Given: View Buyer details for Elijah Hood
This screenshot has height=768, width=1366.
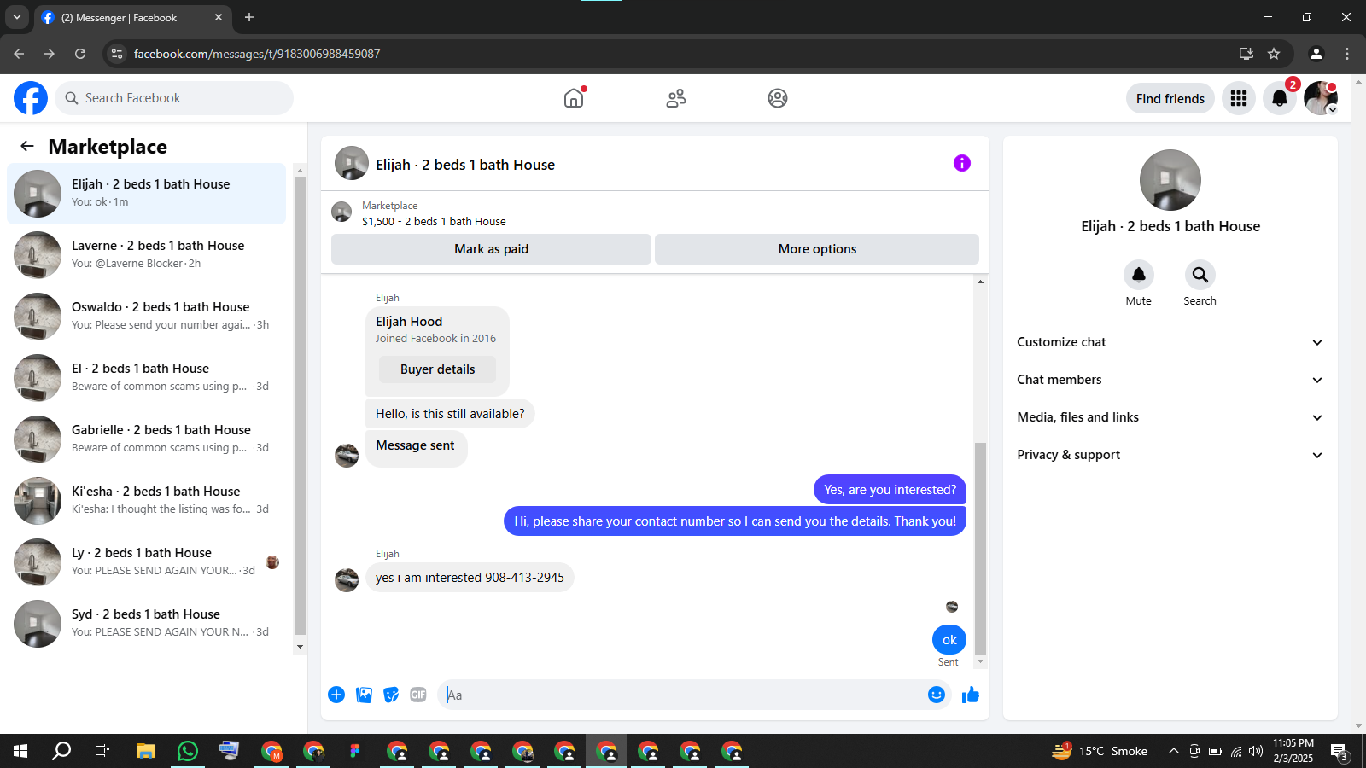Looking at the screenshot, I should pos(438,369).
